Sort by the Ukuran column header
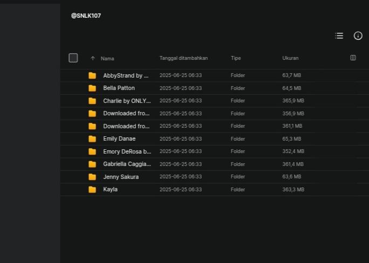Screen dimensions: 369x263 tap(290, 58)
